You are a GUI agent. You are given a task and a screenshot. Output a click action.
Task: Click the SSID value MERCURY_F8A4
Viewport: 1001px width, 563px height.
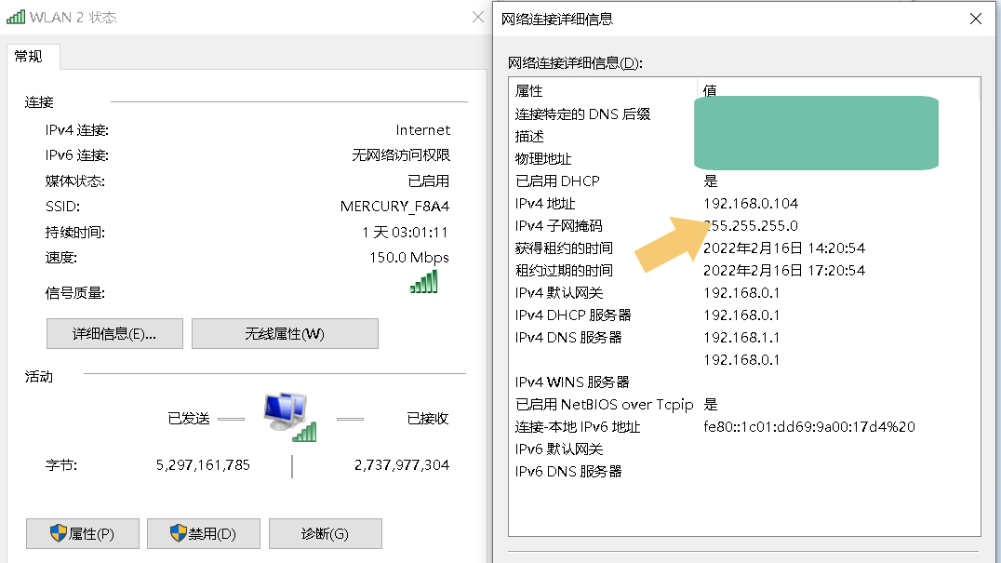click(x=394, y=207)
